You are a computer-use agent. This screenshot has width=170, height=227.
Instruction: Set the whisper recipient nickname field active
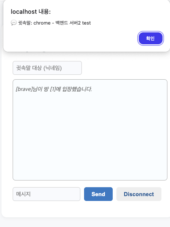(47, 68)
